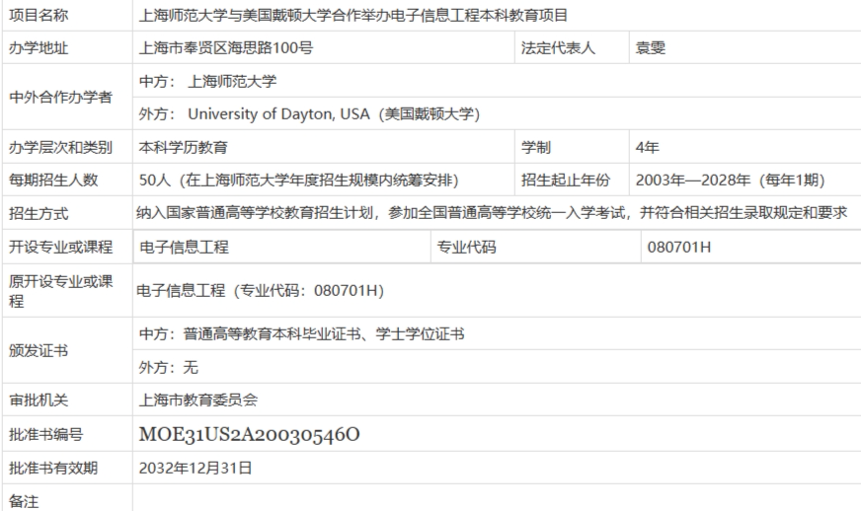Image resolution: width=861 pixels, height=511 pixels.
Task: Click the 4年 schooling length value
Action: point(648,148)
